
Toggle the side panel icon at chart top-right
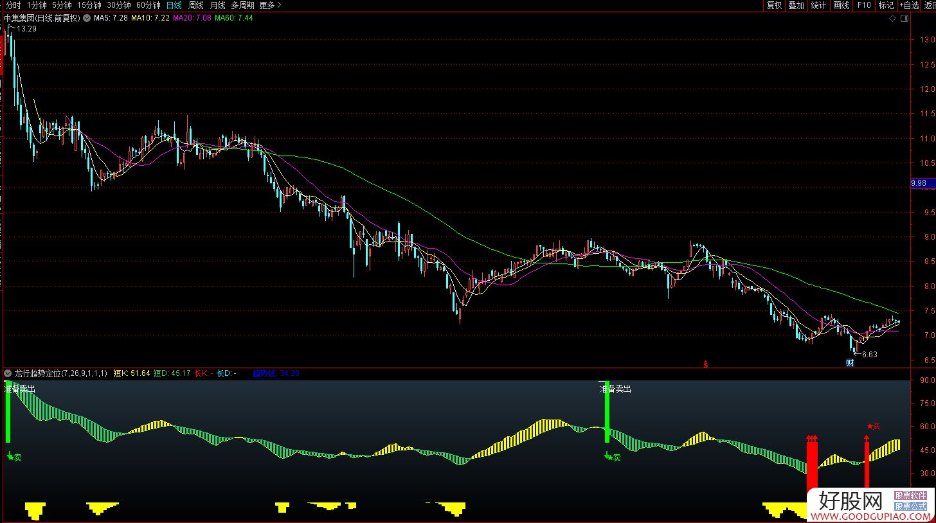(x=904, y=19)
